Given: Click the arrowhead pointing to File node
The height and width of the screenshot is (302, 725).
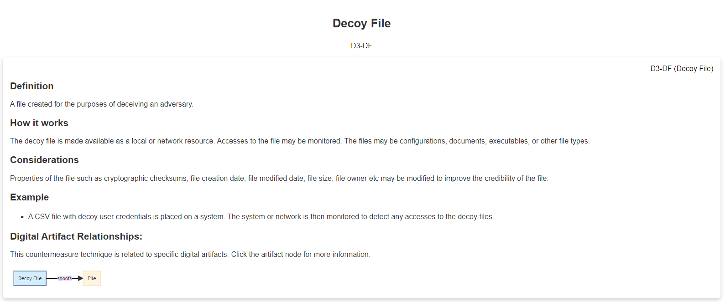Looking at the screenshot, I should 80,278.
